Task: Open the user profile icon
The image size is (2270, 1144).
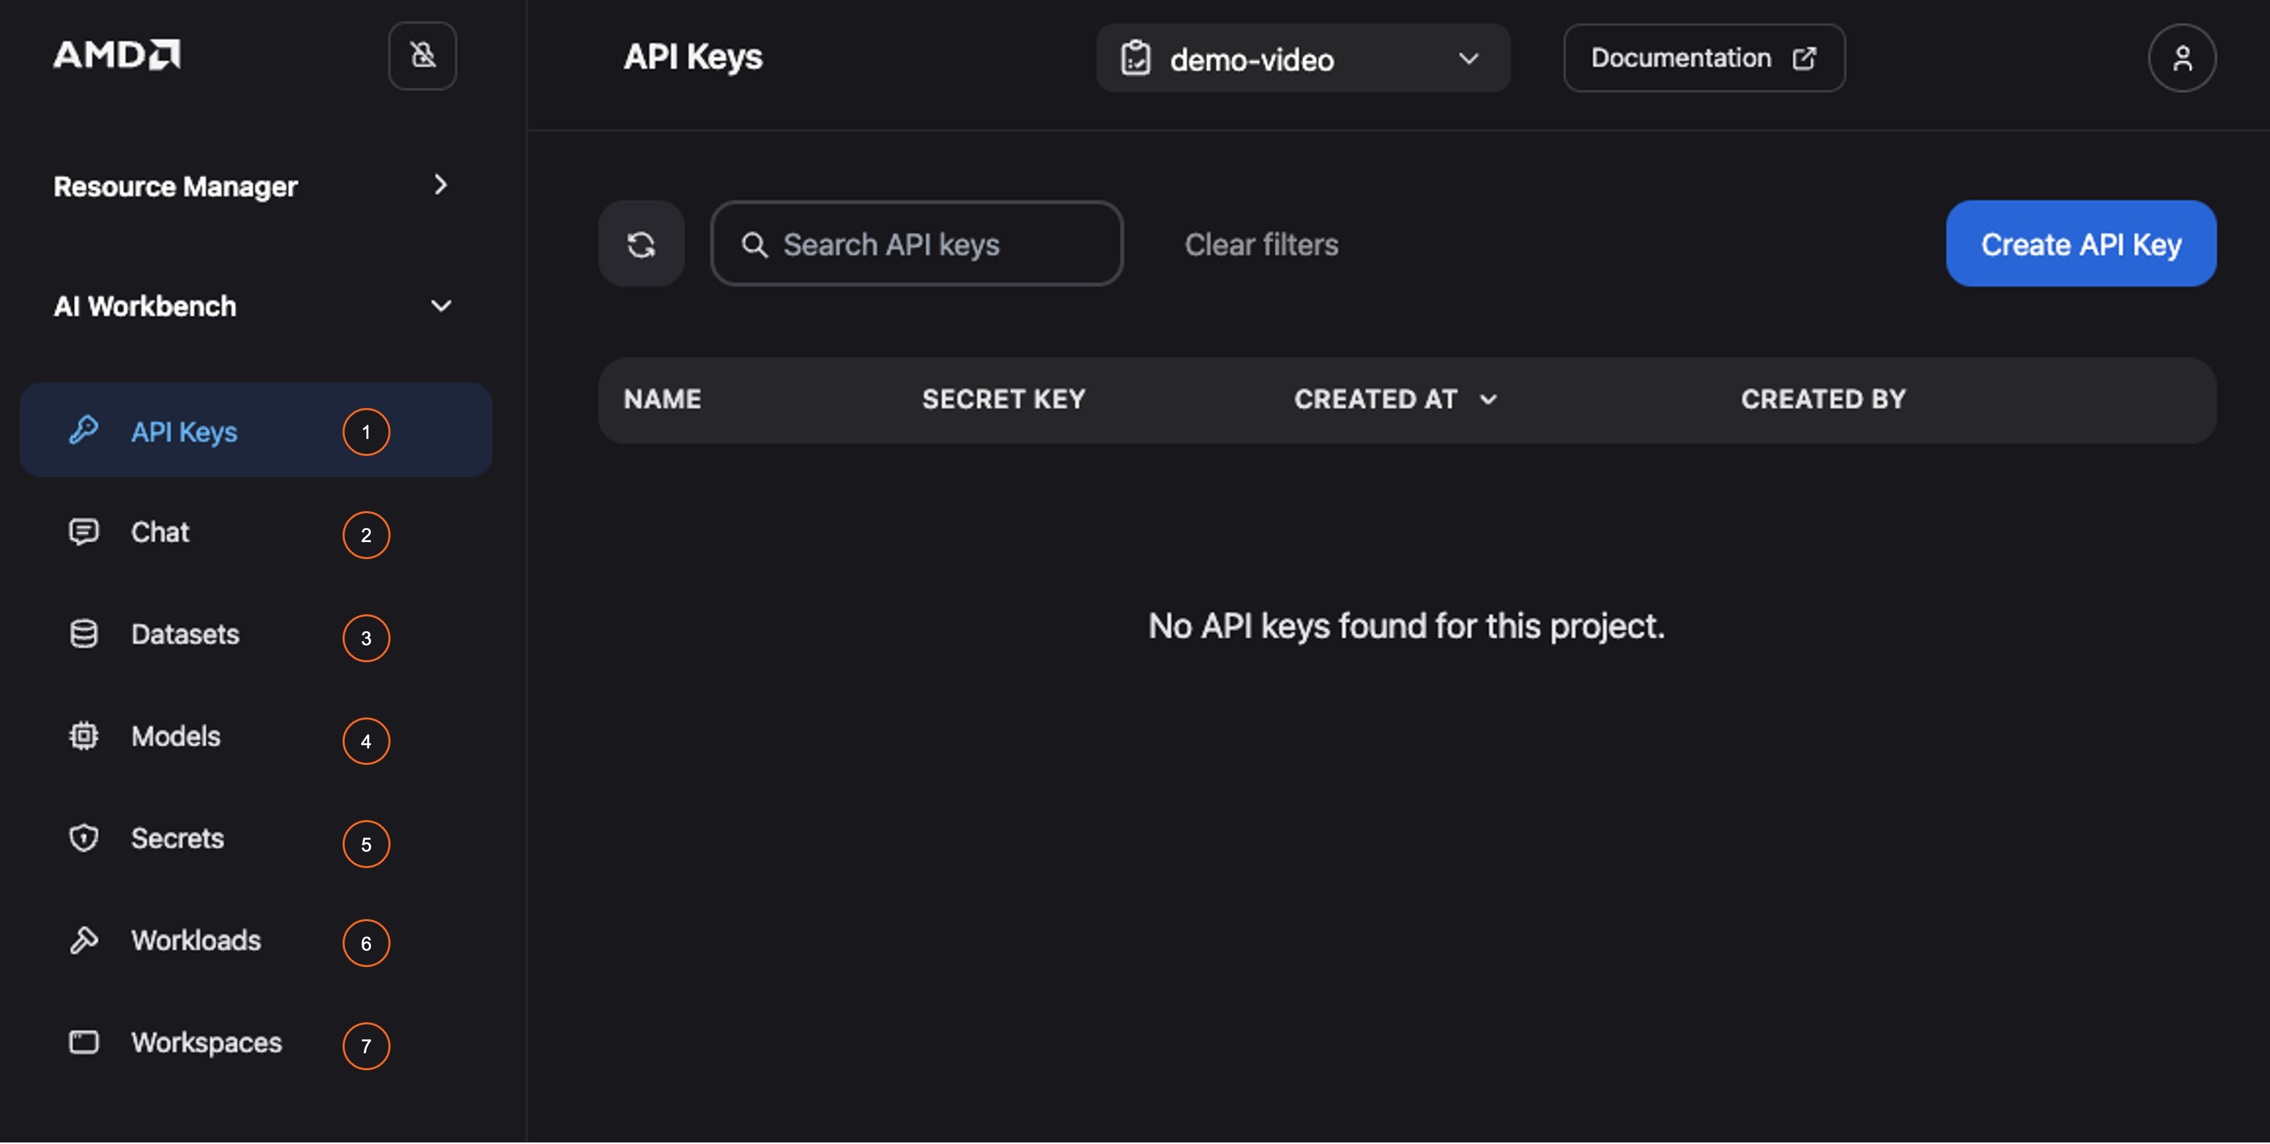Action: [2181, 58]
